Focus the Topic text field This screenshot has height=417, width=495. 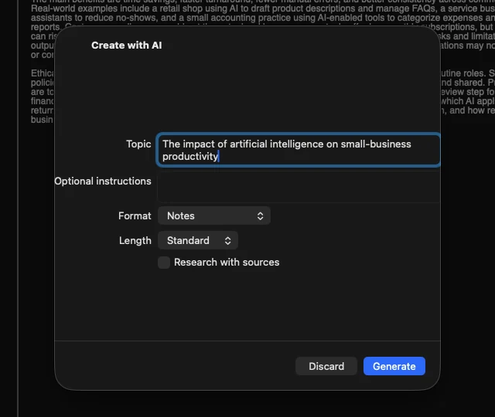click(299, 150)
